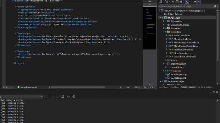This screenshot has height=123, width=220.
Task: Collapse the VY.Api.Layer project
Action: click(x=161, y=18)
